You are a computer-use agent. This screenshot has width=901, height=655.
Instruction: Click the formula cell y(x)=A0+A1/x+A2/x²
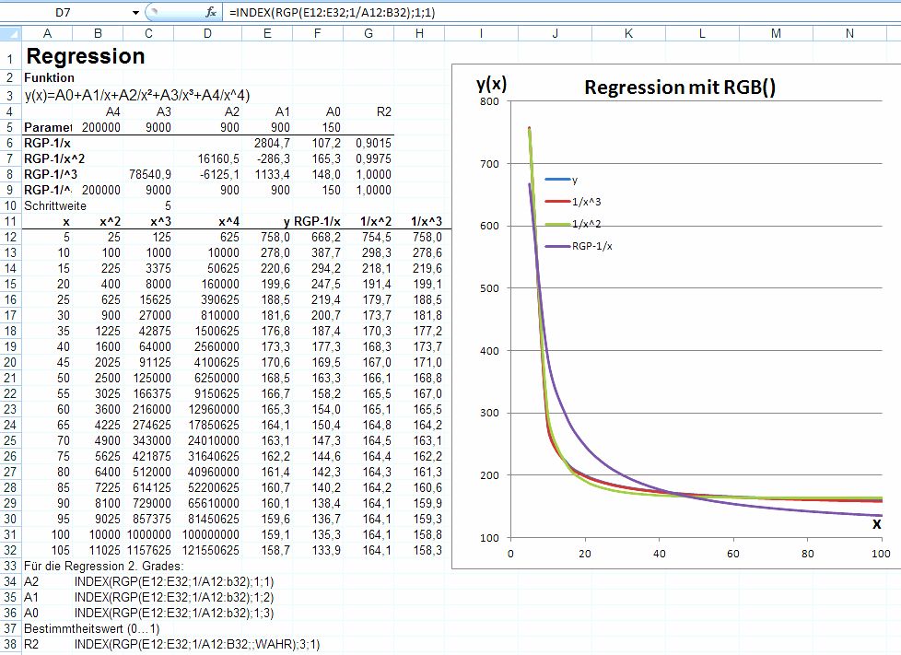tap(136, 95)
